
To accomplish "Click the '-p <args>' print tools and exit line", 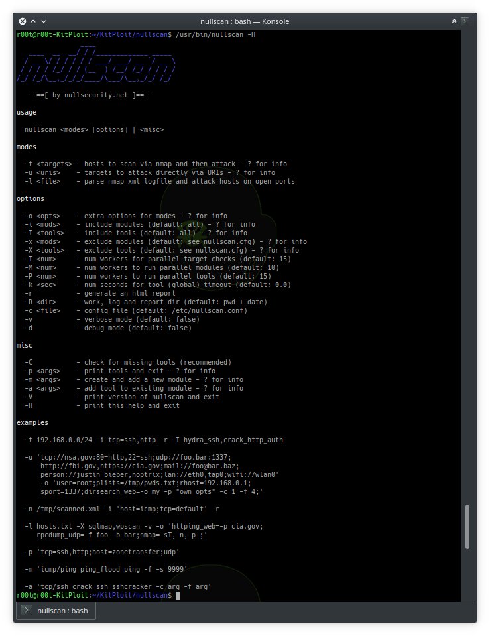I will pyautogui.click(x=120, y=371).
